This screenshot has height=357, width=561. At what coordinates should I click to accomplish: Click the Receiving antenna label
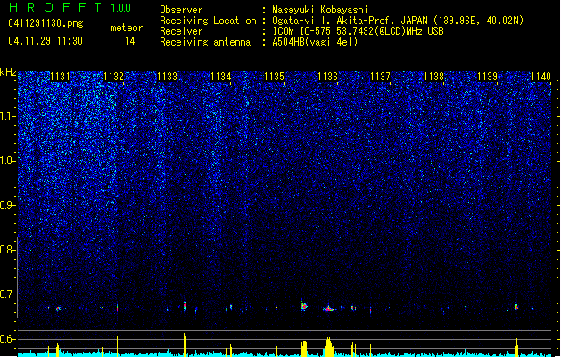pos(205,42)
